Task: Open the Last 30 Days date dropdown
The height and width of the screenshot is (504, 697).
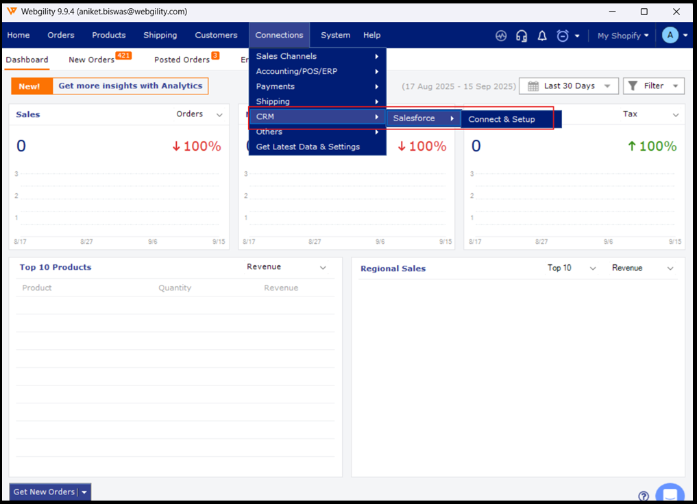Action: (568, 86)
